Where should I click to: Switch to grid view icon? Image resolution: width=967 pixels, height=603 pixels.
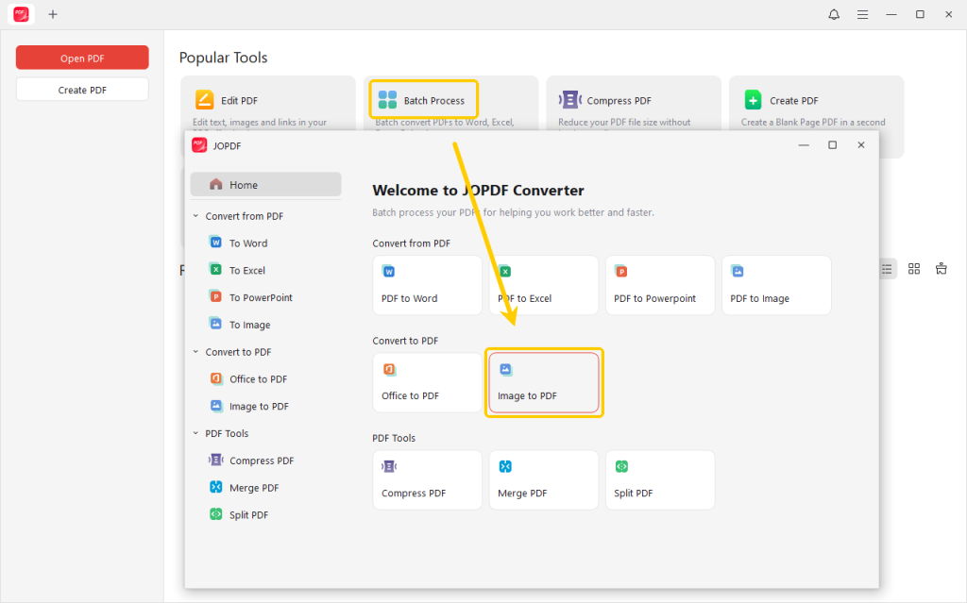click(x=914, y=269)
